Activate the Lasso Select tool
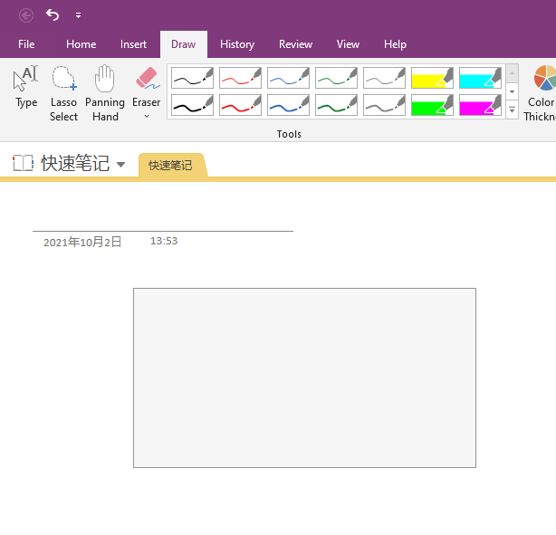 tap(63, 93)
